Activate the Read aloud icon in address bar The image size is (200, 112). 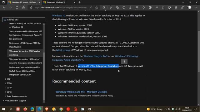click(x=91, y=7)
